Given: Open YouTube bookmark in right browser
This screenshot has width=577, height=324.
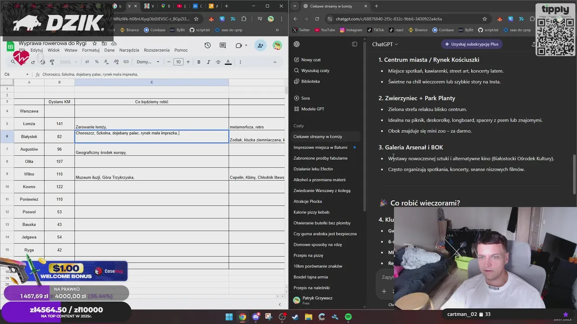Looking at the screenshot, I should (x=325, y=30).
